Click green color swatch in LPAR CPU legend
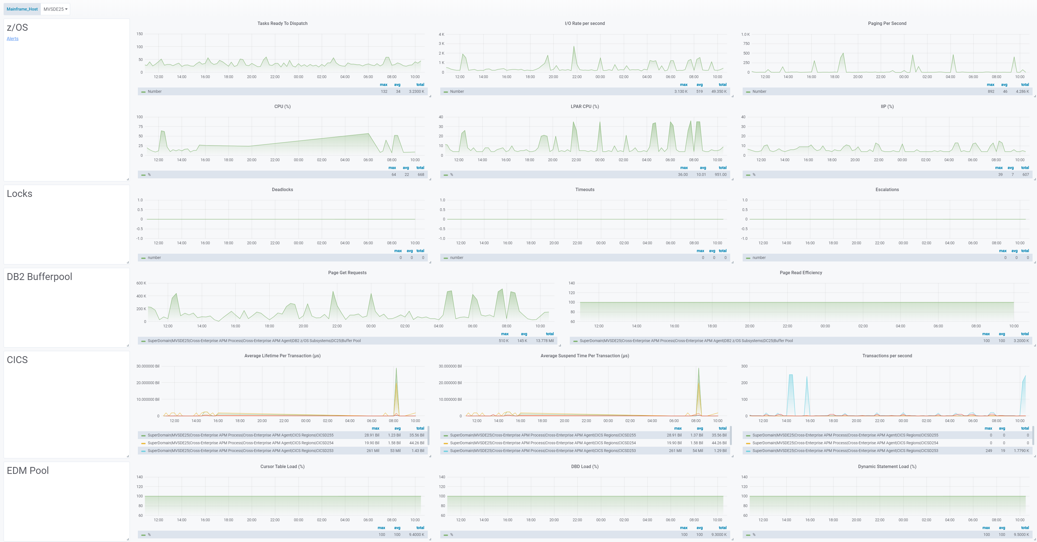Image resolution: width=1037 pixels, height=542 pixels. point(446,175)
